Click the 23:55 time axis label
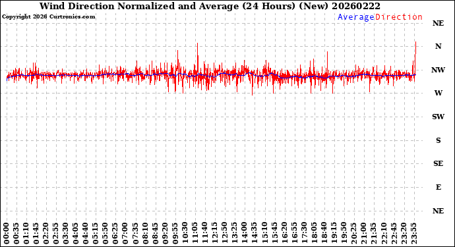Screen dimensions: 455x247 coord(413,233)
